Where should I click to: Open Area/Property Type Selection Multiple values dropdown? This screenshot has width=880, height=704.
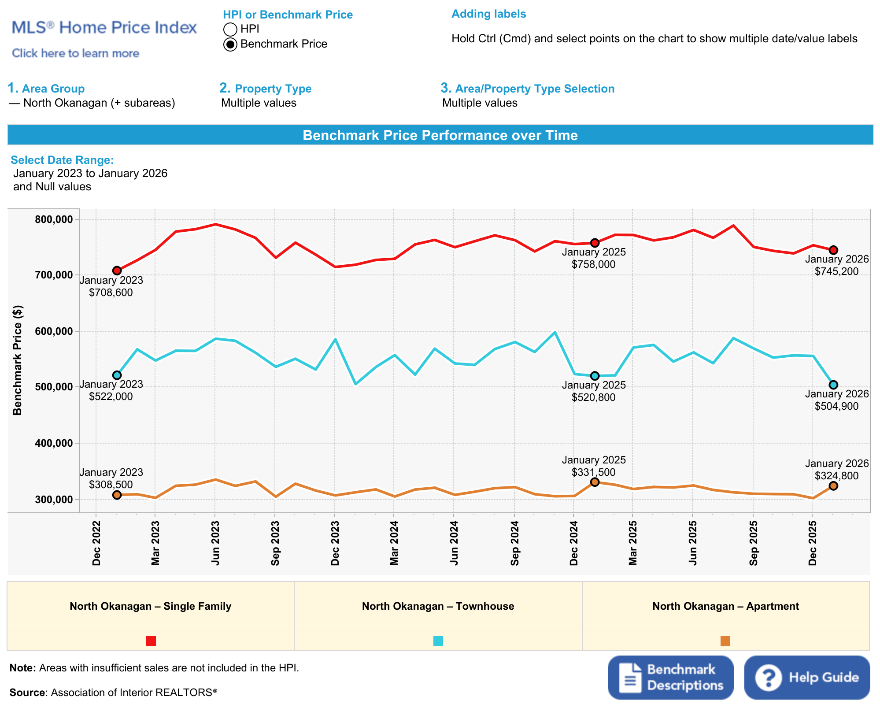pos(480,103)
